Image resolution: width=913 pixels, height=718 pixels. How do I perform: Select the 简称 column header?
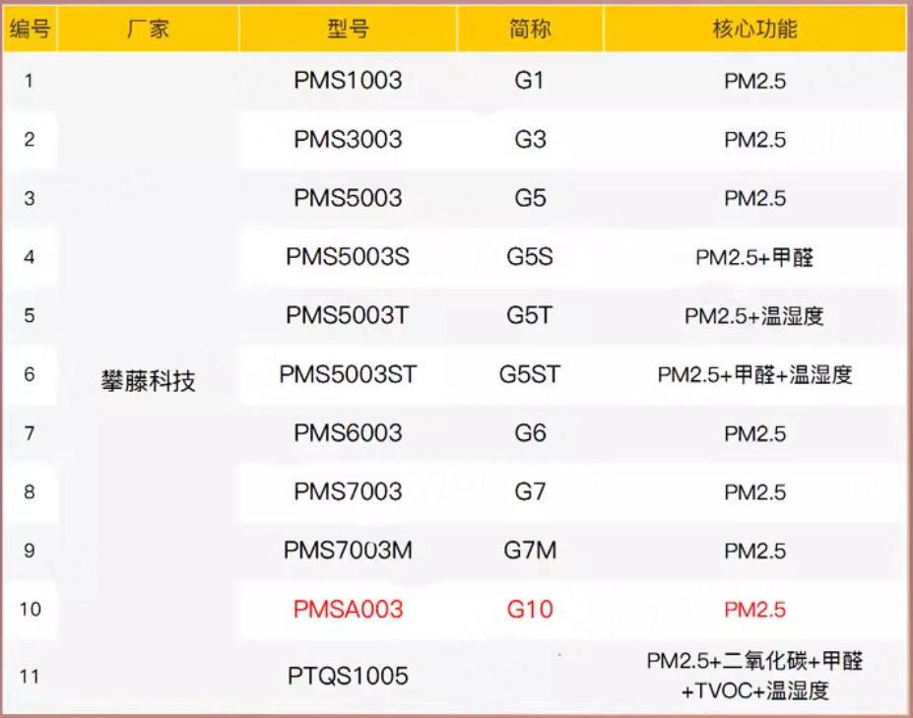click(530, 29)
